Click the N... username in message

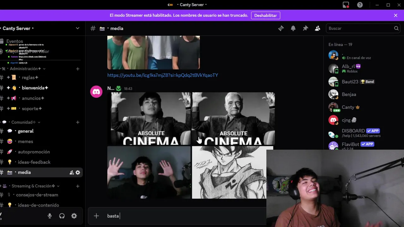pyautogui.click(x=111, y=88)
